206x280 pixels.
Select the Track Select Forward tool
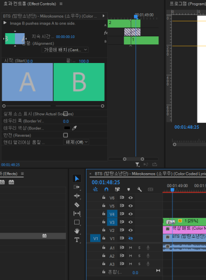(77, 187)
